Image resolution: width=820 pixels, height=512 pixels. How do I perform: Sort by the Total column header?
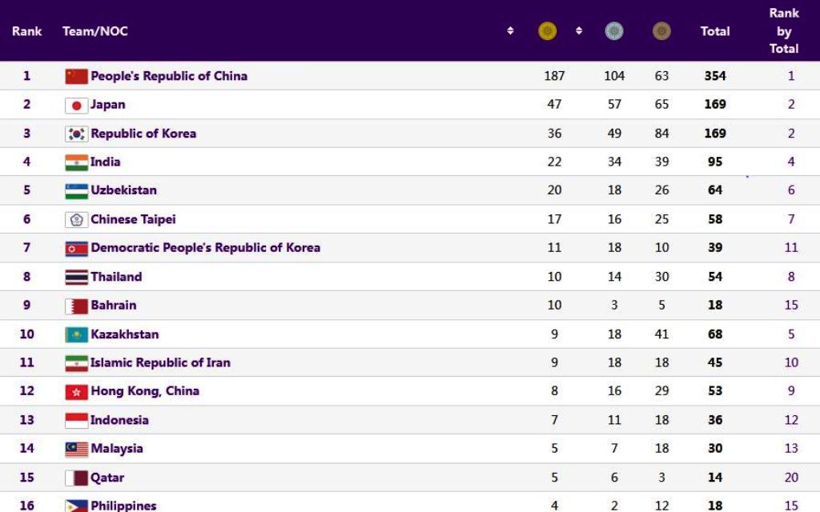[715, 31]
